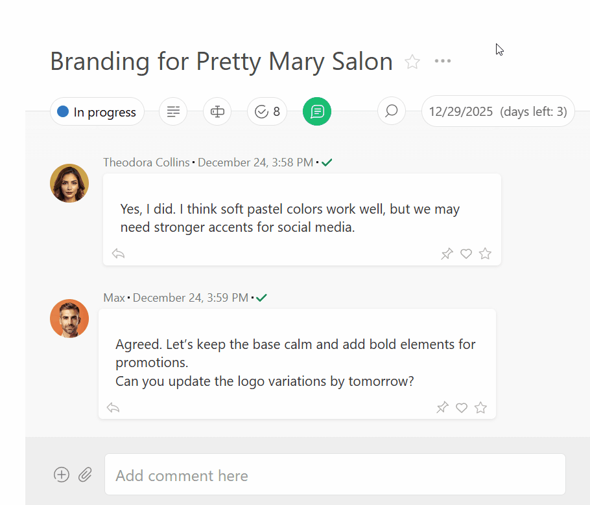Pin Max's comment
590x505 pixels.
[x=442, y=407]
